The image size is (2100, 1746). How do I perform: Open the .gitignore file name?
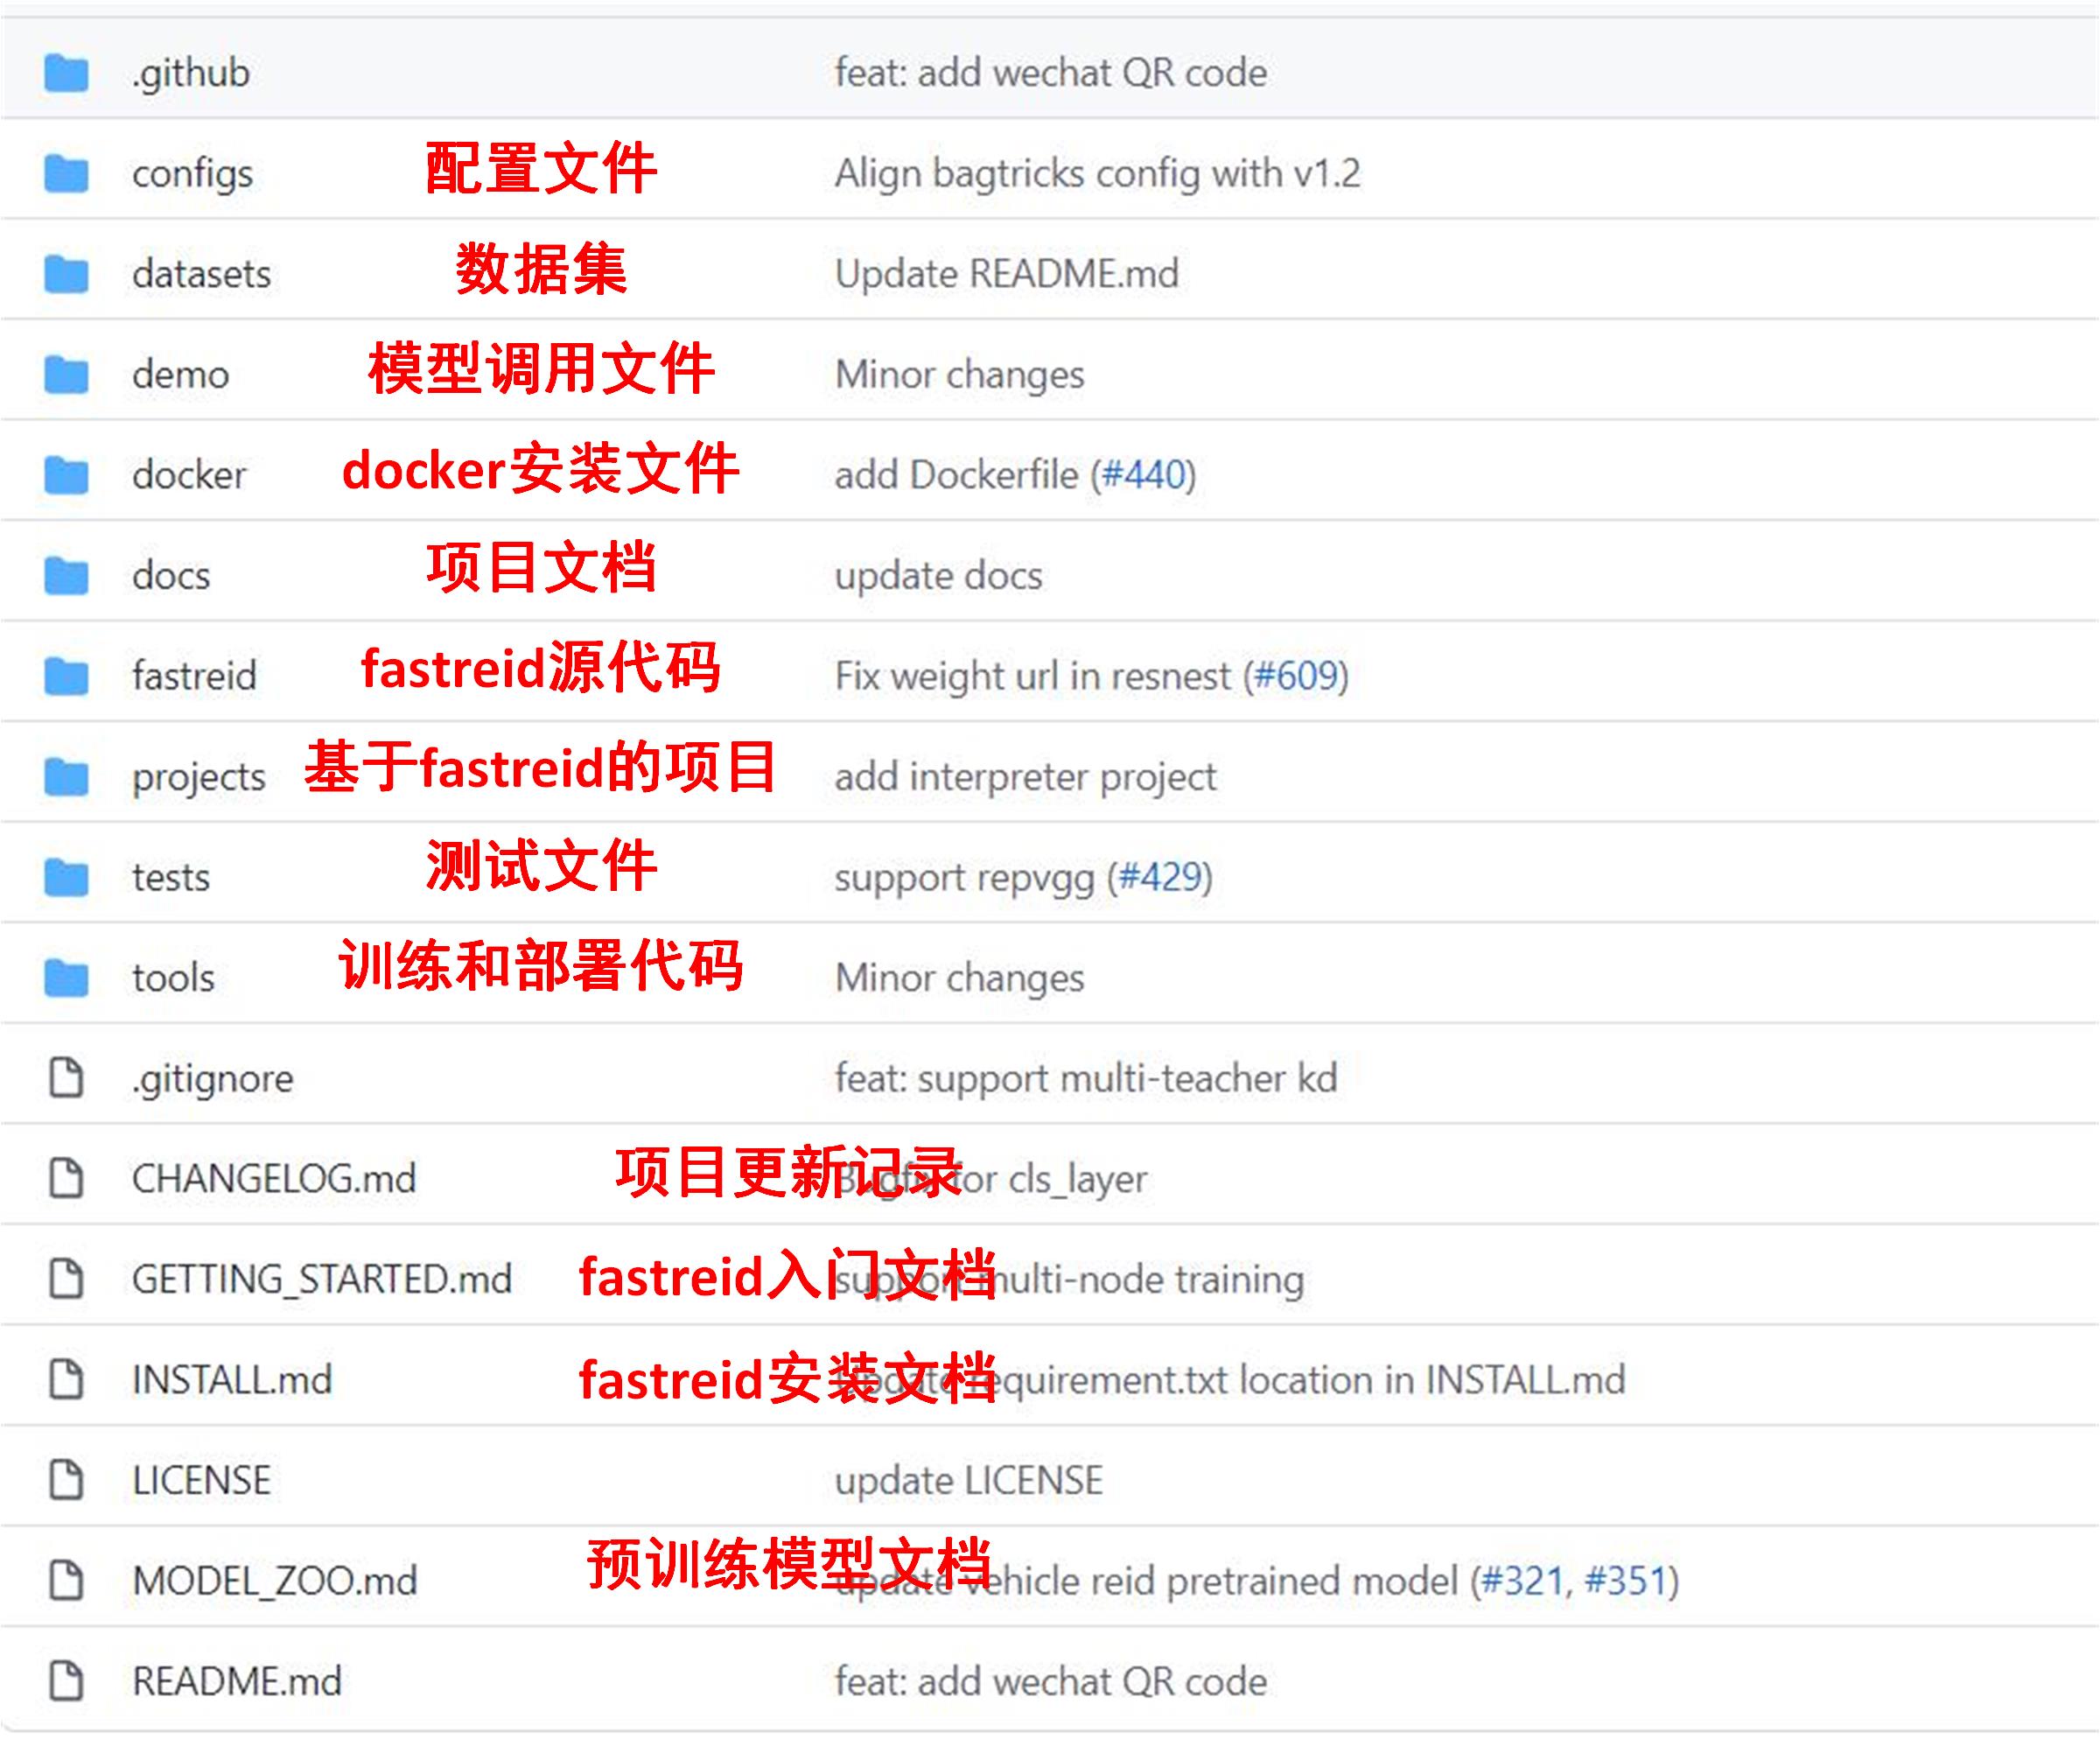tap(212, 1079)
